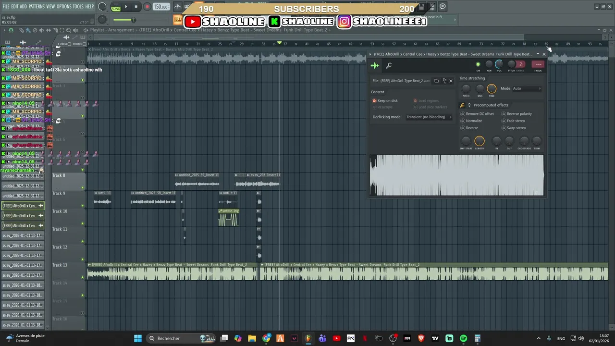Open Brave browser from the taskbar
This screenshot has width=615, height=346.
click(421, 338)
